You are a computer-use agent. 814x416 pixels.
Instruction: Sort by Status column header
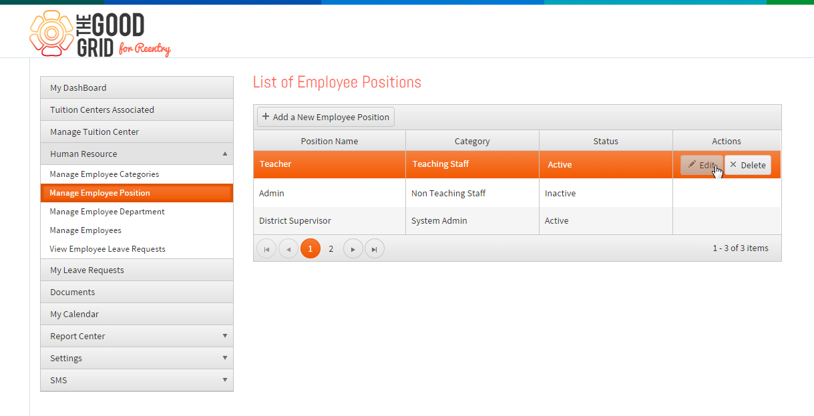[606, 141]
